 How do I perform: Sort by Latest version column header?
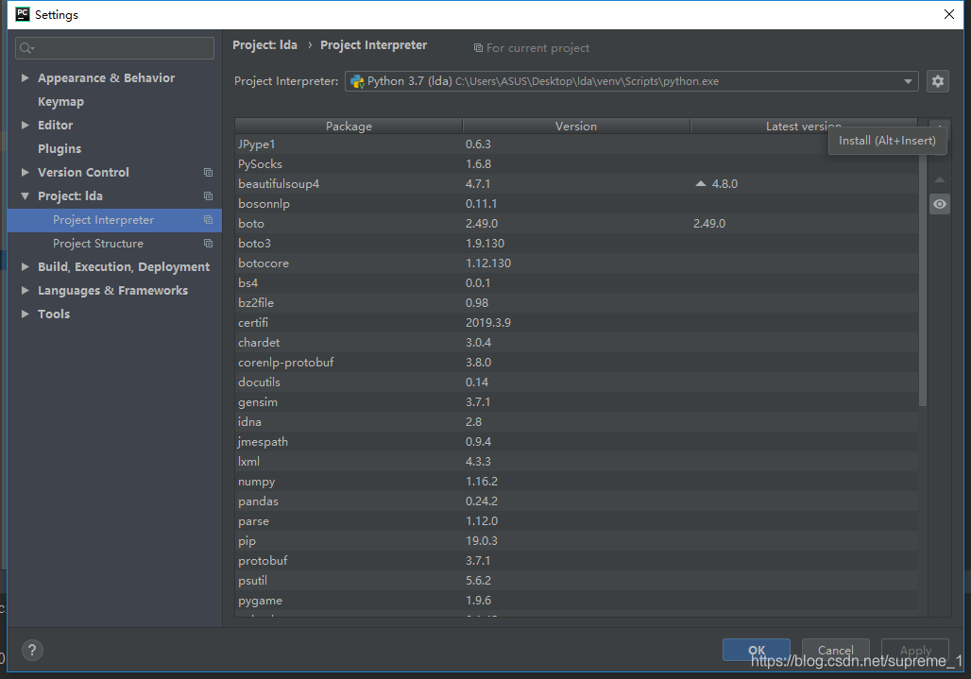point(803,127)
